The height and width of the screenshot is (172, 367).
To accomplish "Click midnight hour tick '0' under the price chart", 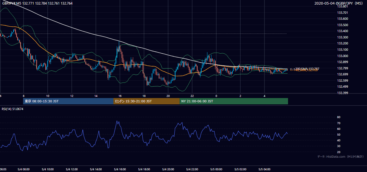I will coord(217,96).
